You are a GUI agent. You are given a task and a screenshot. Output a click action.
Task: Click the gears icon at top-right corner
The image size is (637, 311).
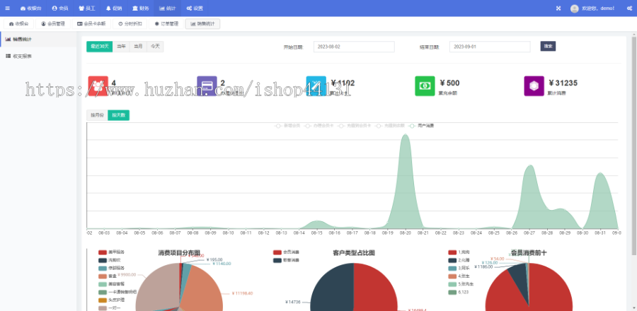(x=629, y=8)
